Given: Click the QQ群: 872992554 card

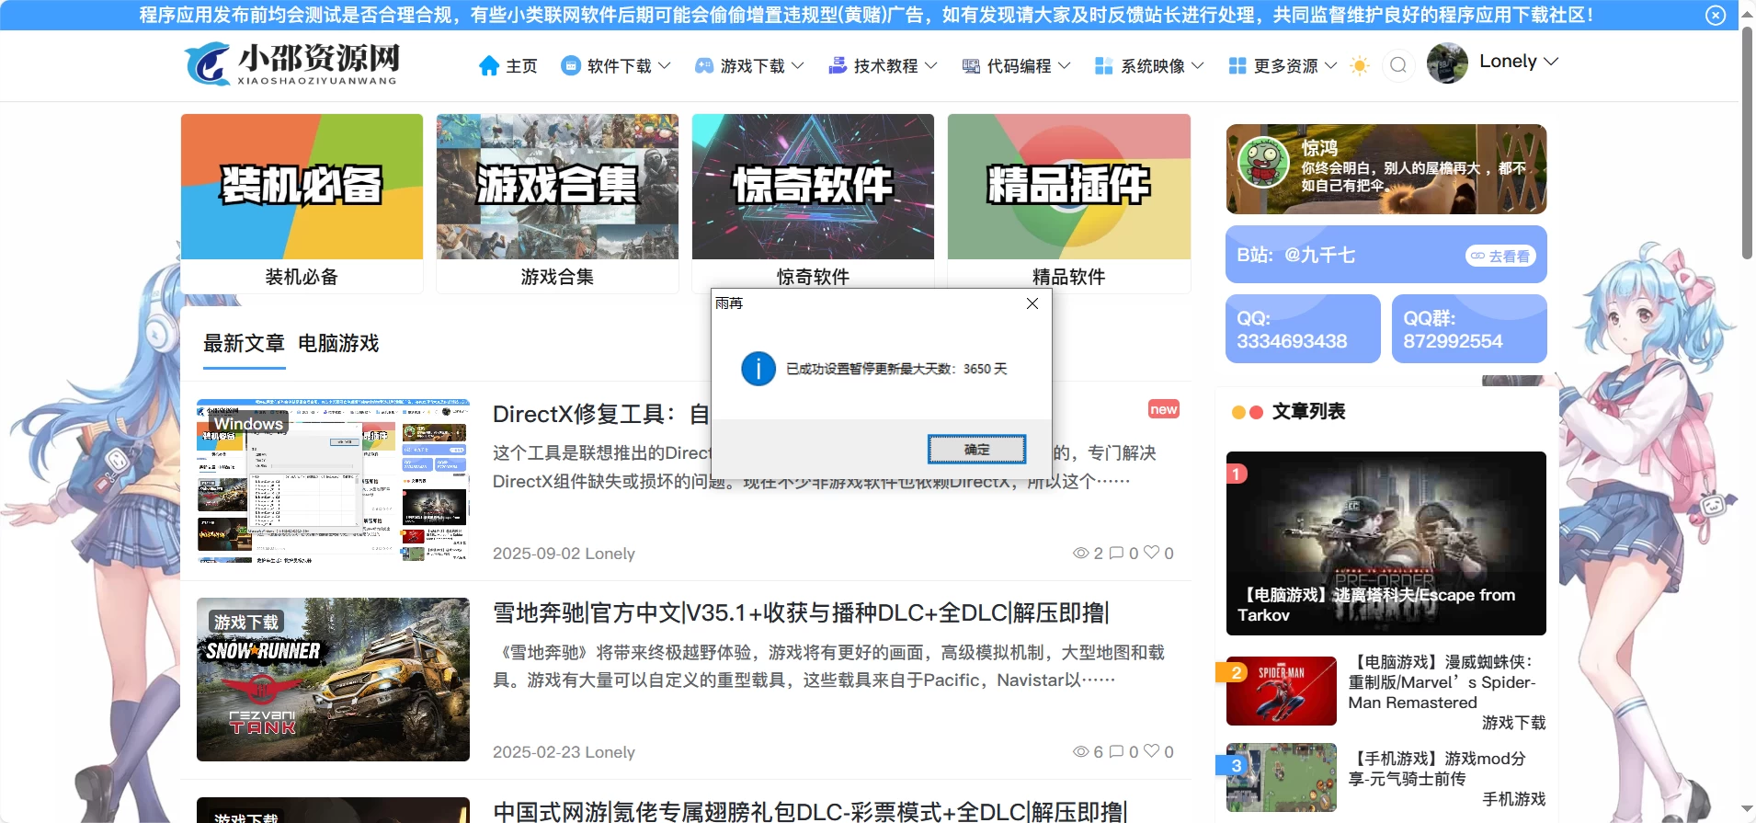Looking at the screenshot, I should (1469, 329).
